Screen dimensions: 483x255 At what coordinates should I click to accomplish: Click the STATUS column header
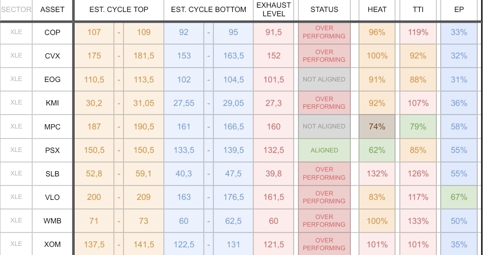click(324, 10)
